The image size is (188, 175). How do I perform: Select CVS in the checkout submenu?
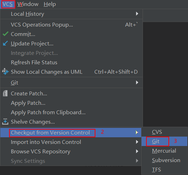(164, 132)
